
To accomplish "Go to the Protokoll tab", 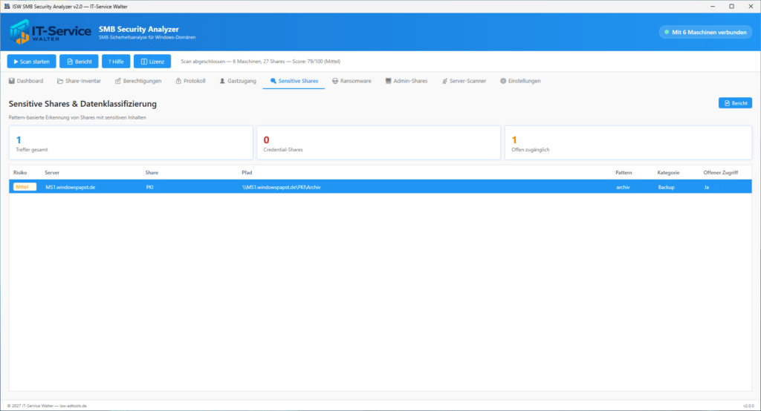I will click(191, 81).
